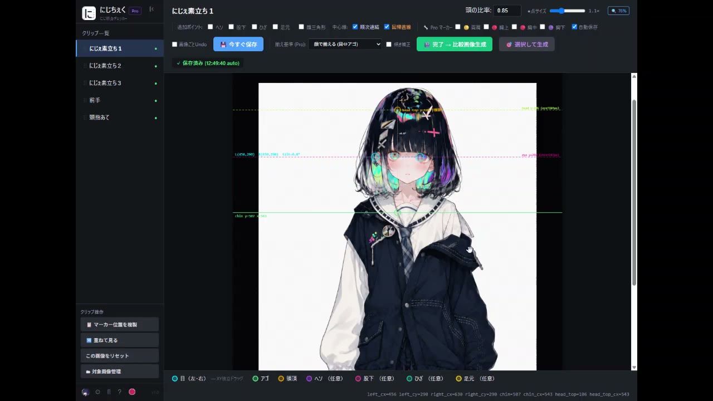
Task: Click the 選択して生成 button
Action: pos(527,44)
